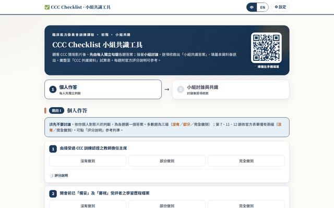Click the step 2 number circle icon

(x=181, y=89)
